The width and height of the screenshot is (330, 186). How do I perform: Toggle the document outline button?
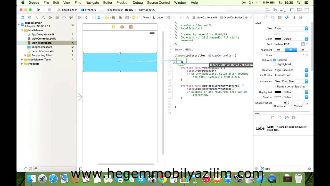point(80,169)
